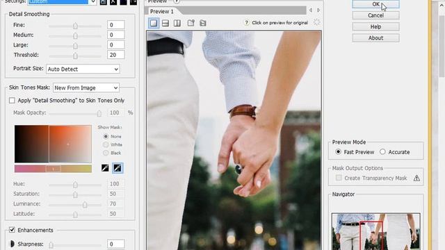
Task: Click the Sharpness half-circle icon
Action: (12, 244)
